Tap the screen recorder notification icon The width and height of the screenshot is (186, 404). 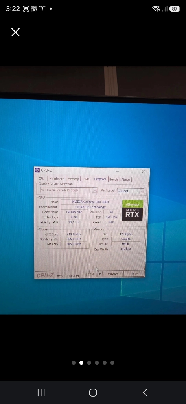pos(26,9)
